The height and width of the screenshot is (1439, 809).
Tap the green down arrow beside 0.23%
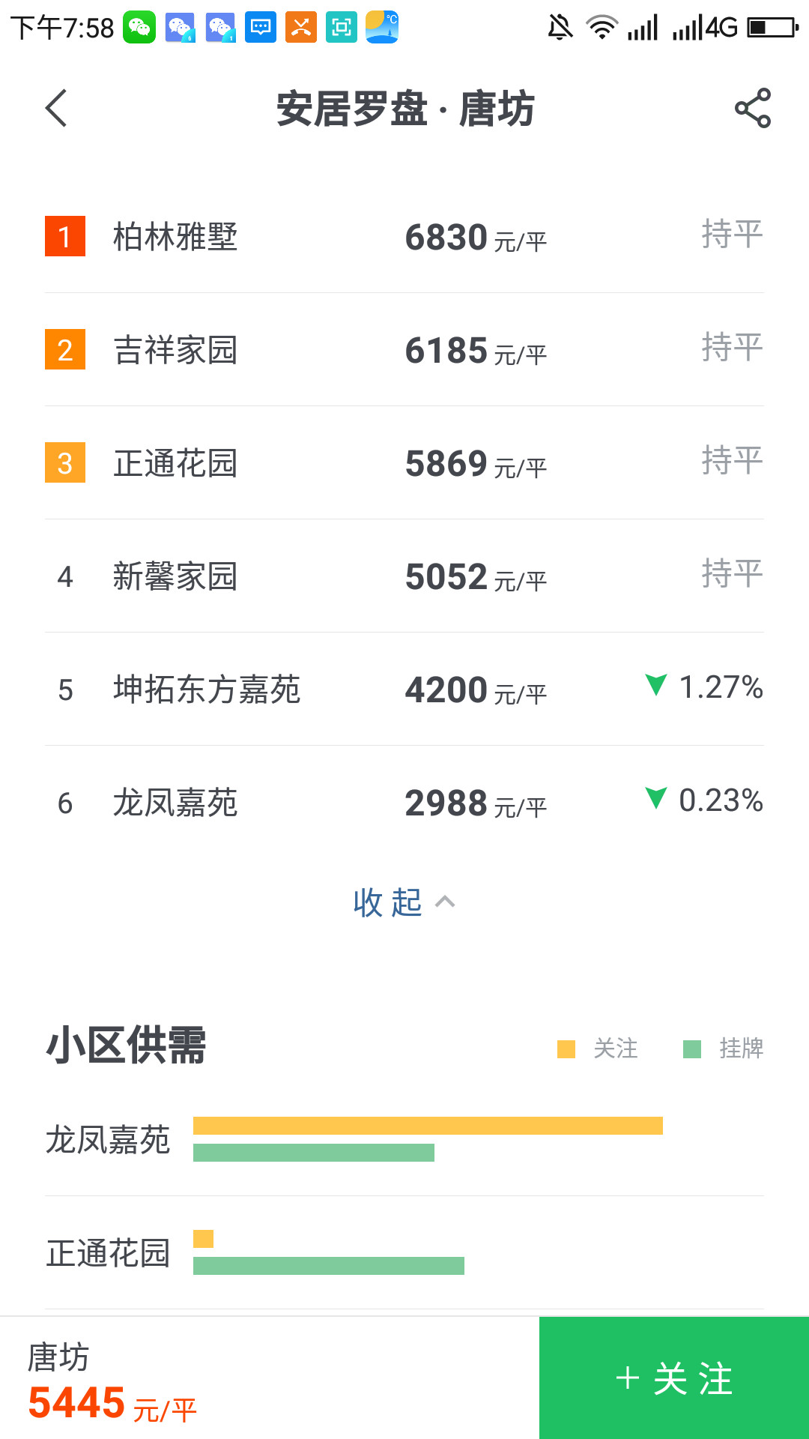[x=656, y=797]
